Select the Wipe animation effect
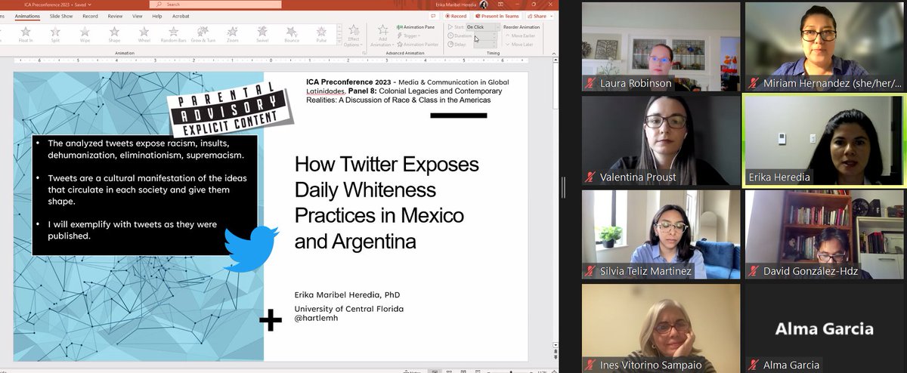Viewport: 907px width, 373px height. [85, 34]
